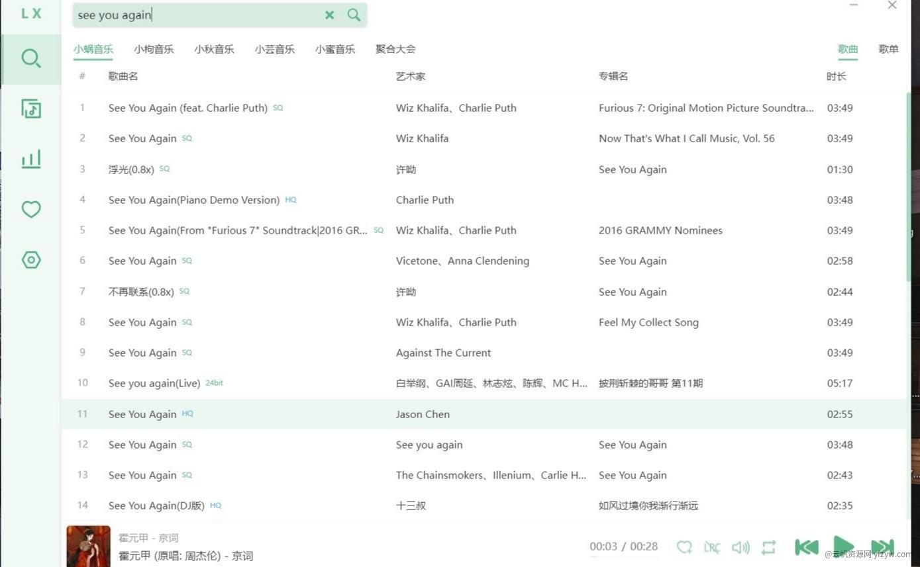
Task: Switch to 聚合大会 source tab
Action: 395,49
